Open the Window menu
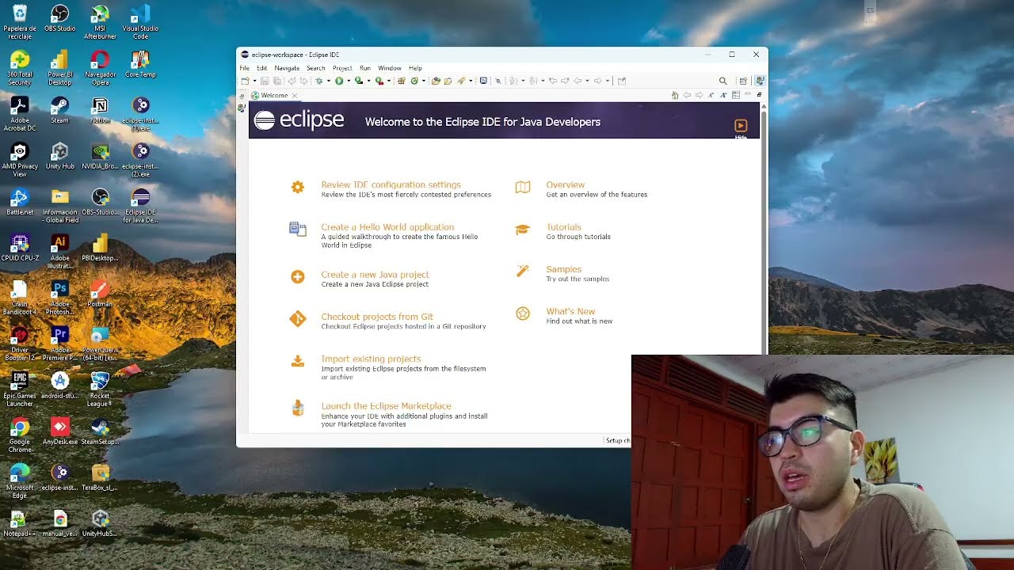The width and height of the screenshot is (1014, 570). [x=389, y=68]
